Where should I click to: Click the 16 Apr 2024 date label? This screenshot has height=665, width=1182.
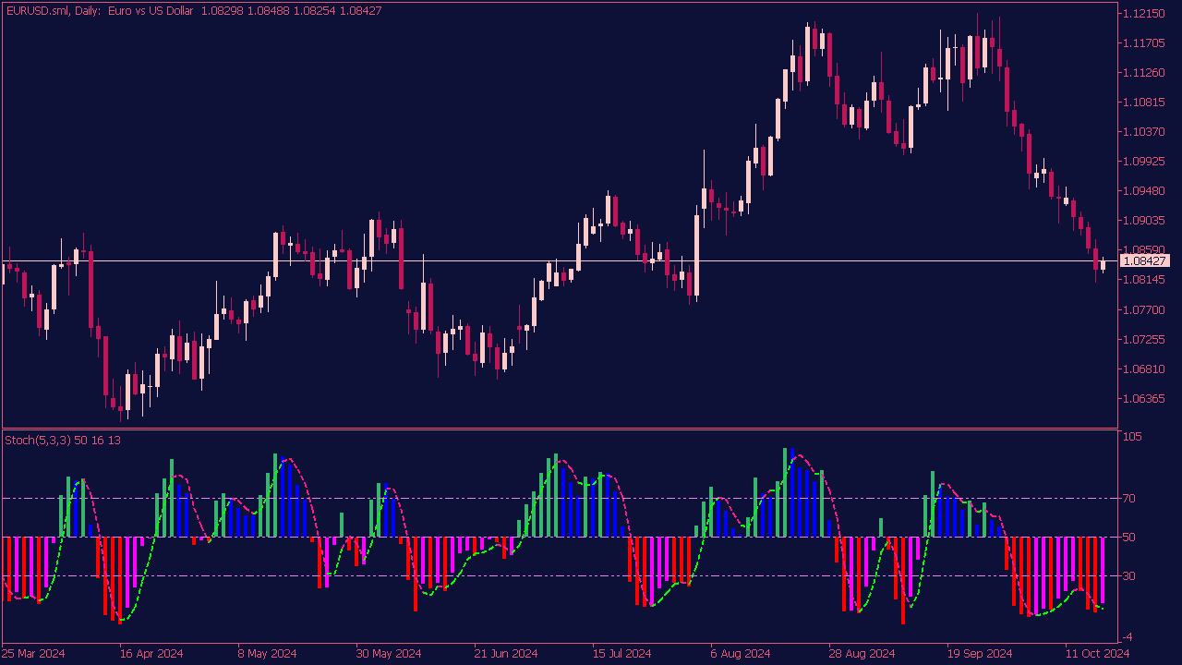coord(152,653)
